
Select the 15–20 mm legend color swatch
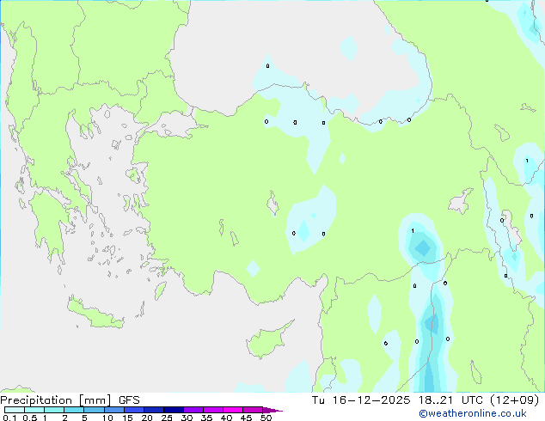tap(134, 410)
